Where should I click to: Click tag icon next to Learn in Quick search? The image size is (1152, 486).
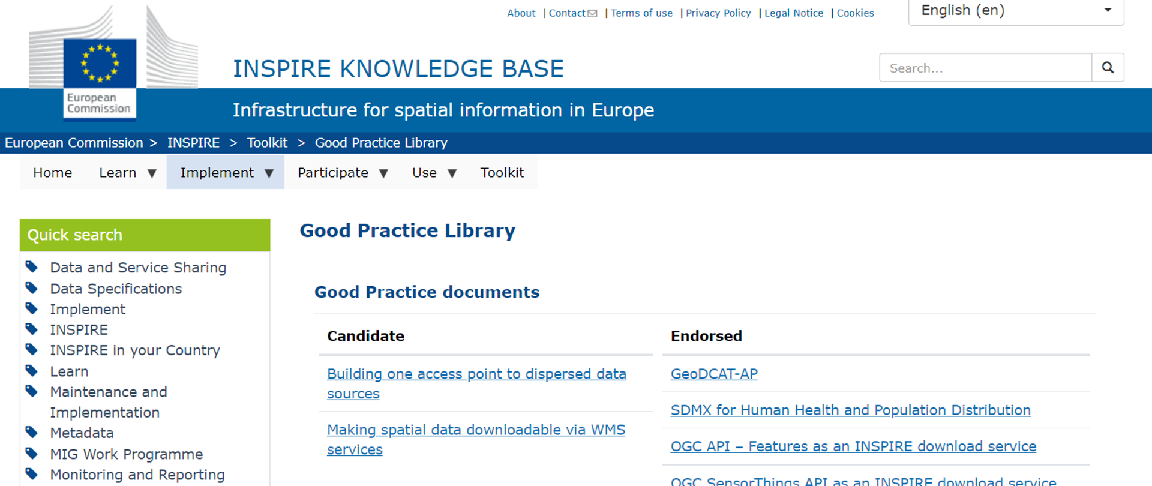[x=32, y=371]
